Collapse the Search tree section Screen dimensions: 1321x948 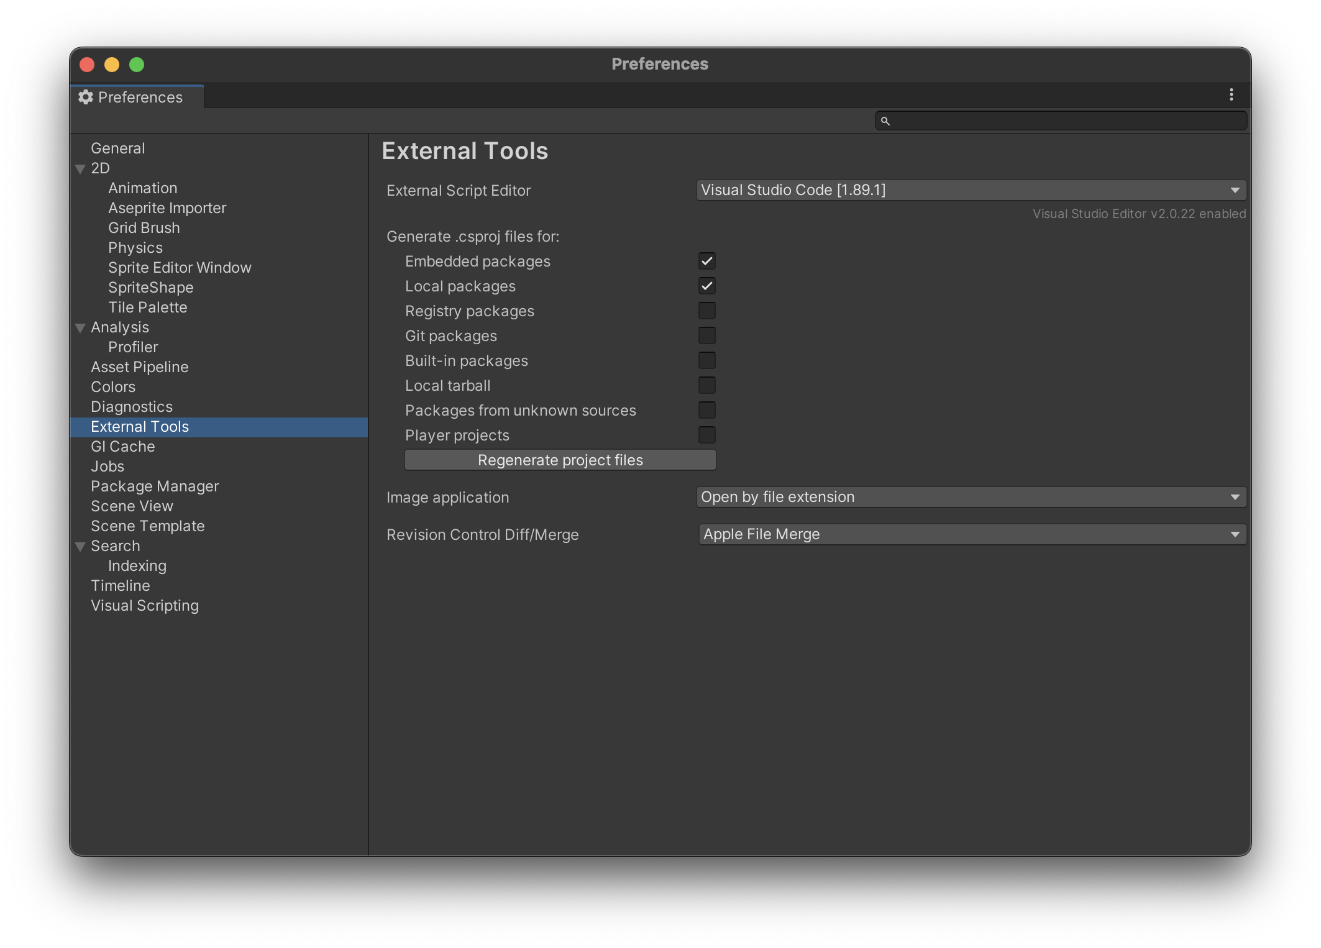80,545
